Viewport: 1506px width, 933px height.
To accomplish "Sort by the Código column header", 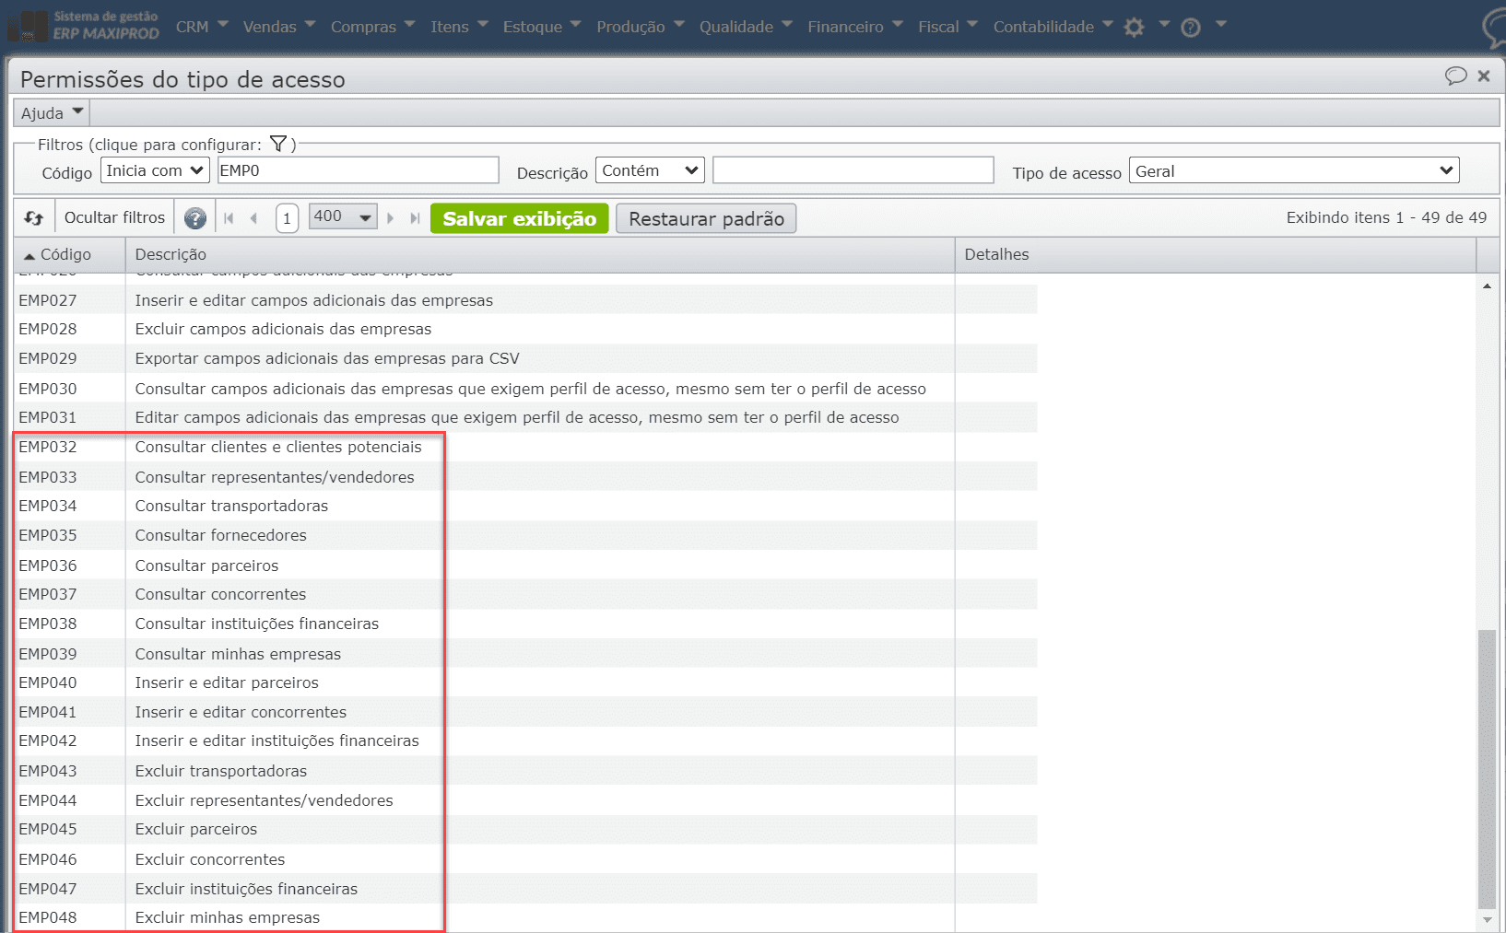I will coord(69,254).
